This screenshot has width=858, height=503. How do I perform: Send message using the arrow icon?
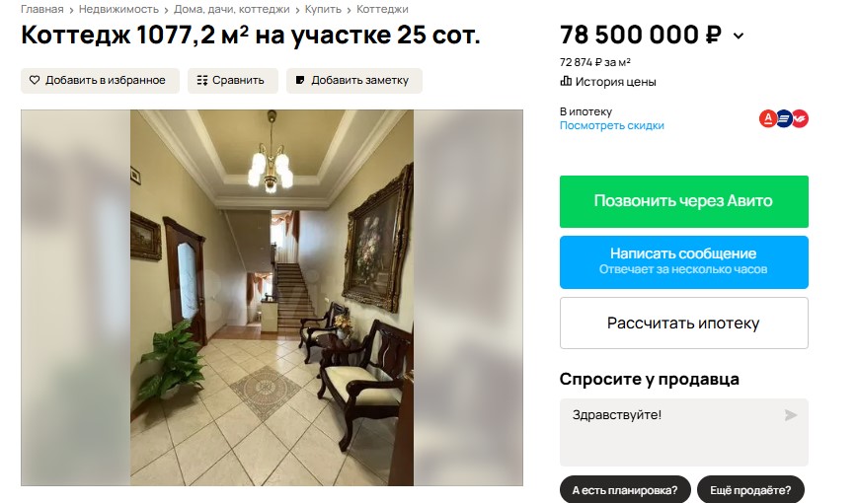click(x=790, y=415)
